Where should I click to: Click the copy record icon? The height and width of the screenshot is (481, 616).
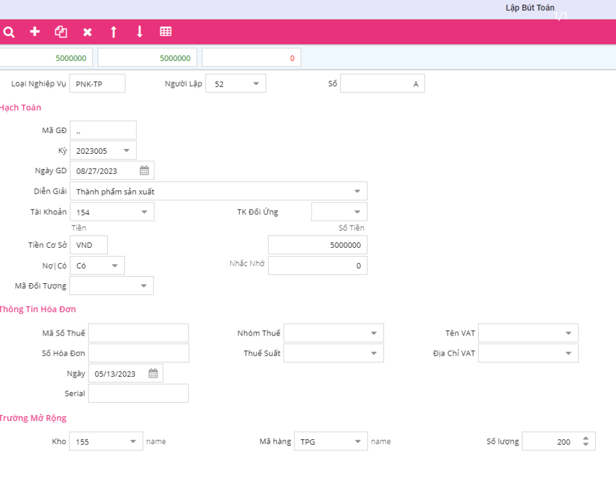pyautogui.click(x=61, y=32)
